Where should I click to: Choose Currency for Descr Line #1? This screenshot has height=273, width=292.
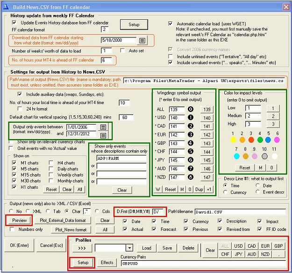[x=226, y=192]
